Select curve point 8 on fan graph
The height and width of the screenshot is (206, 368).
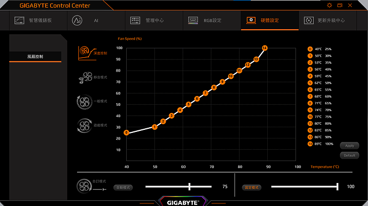click(x=214, y=87)
